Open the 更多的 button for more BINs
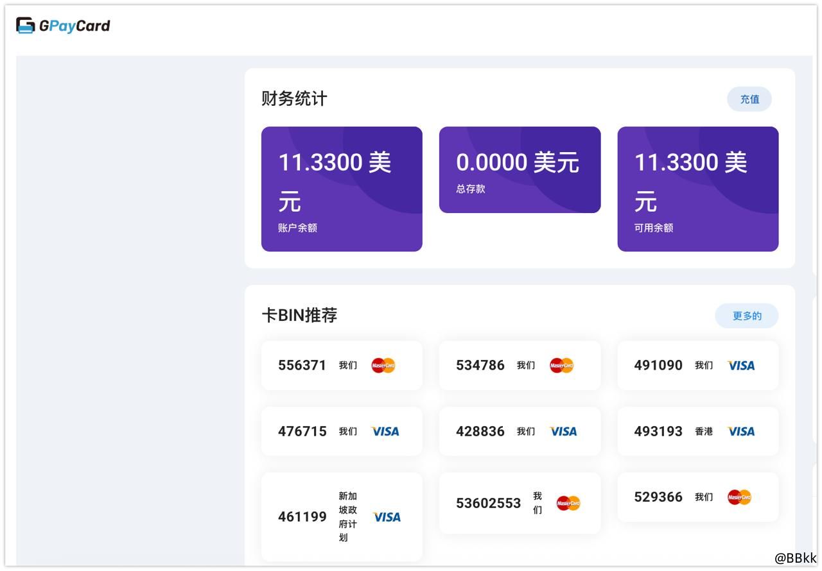This screenshot has height=571, width=822. click(747, 316)
